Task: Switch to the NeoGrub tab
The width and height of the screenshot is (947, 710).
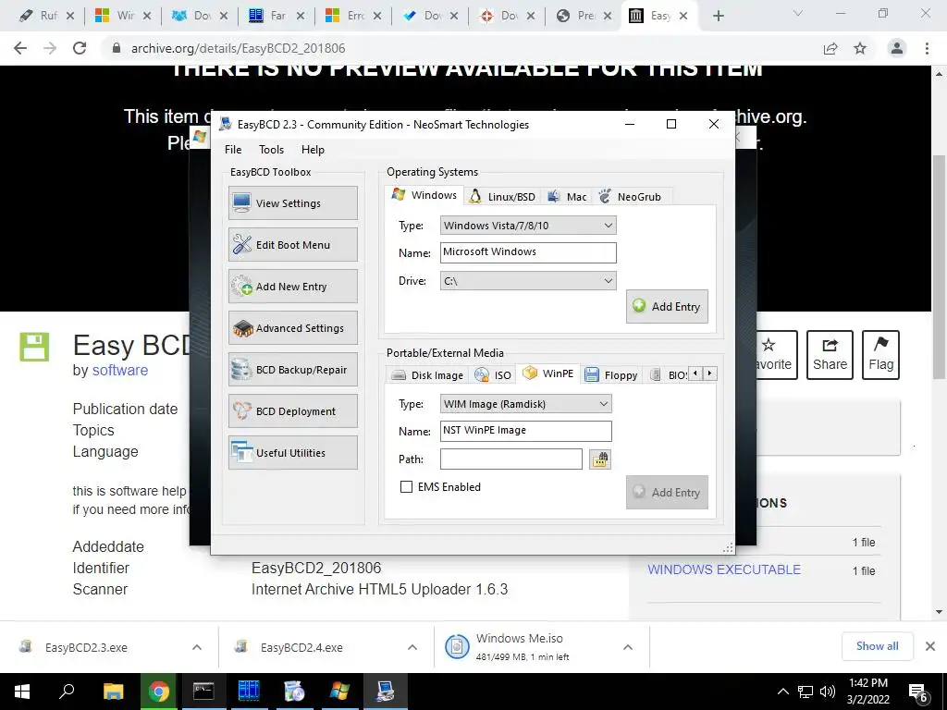Action: coord(631,197)
